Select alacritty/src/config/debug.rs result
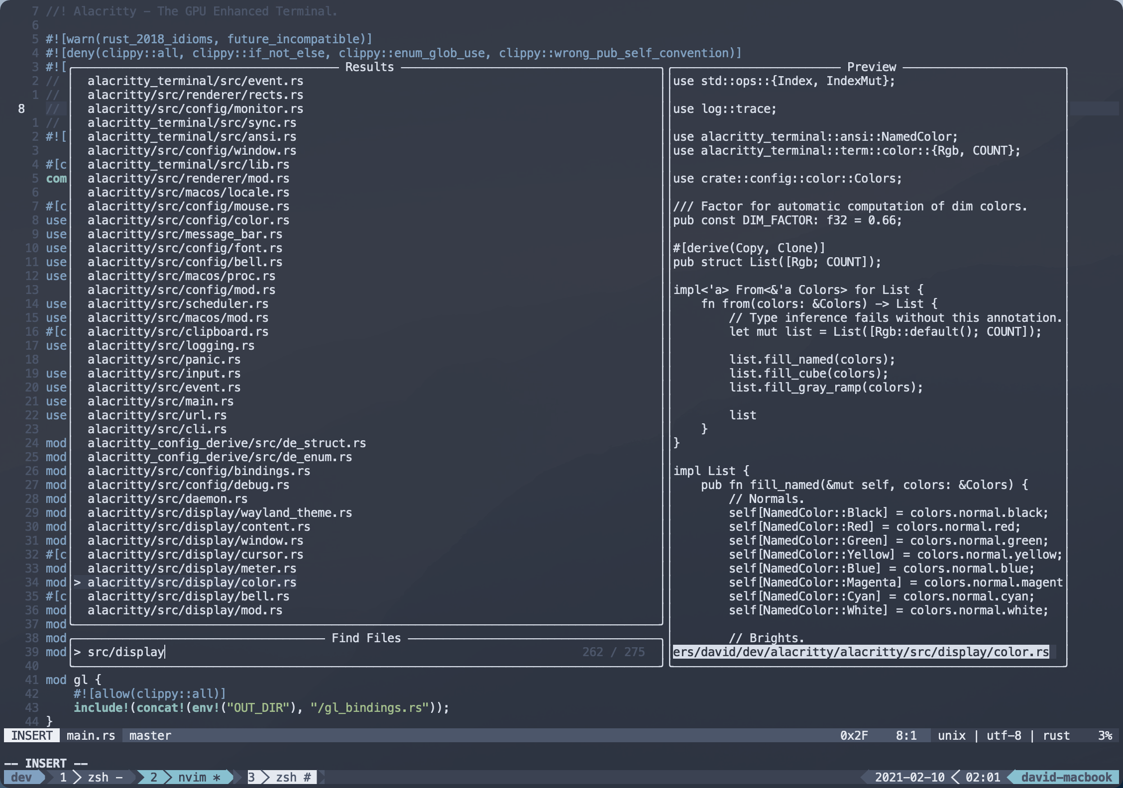1123x788 pixels. pyautogui.click(x=188, y=485)
